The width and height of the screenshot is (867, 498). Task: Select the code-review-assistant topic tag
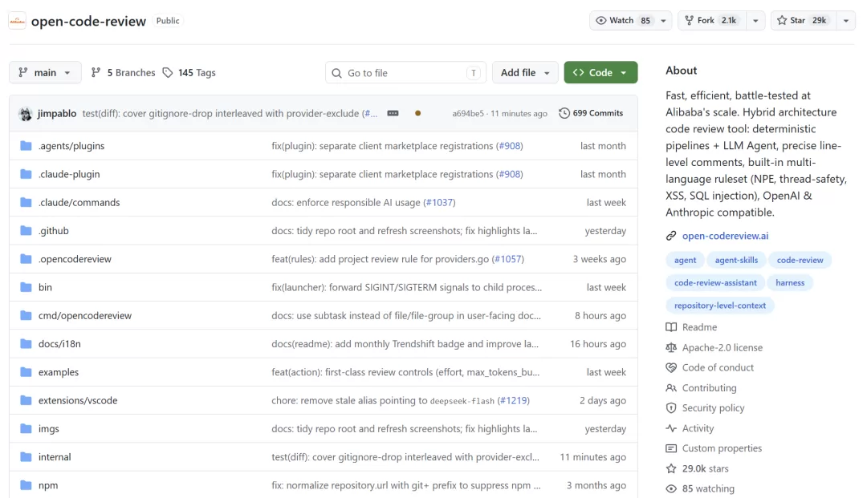(x=715, y=282)
